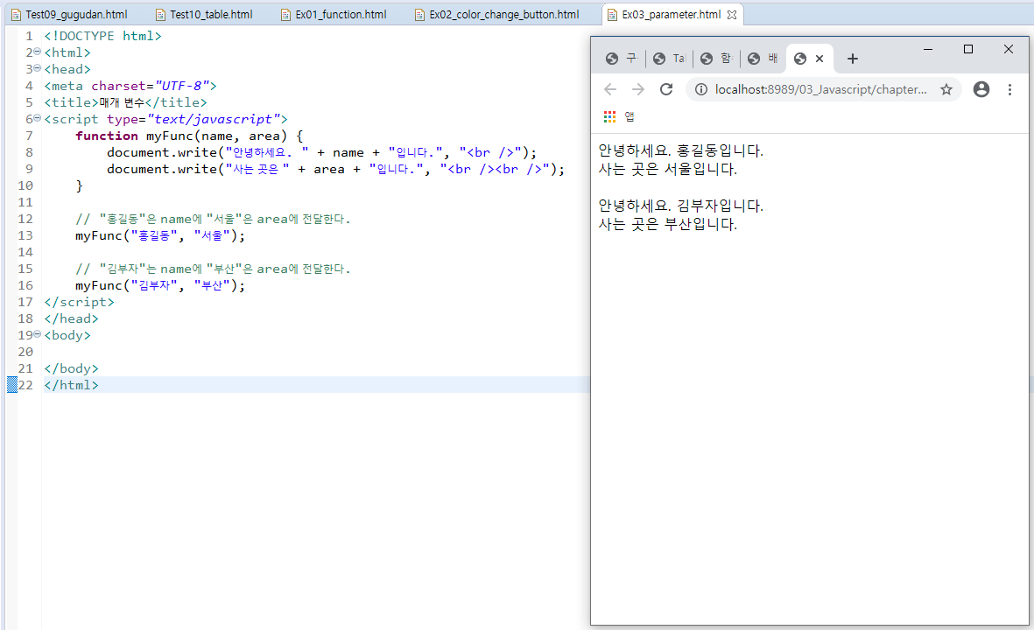
Task: Click the text myFunc("홍길동", "서울");
Action: tap(160, 235)
